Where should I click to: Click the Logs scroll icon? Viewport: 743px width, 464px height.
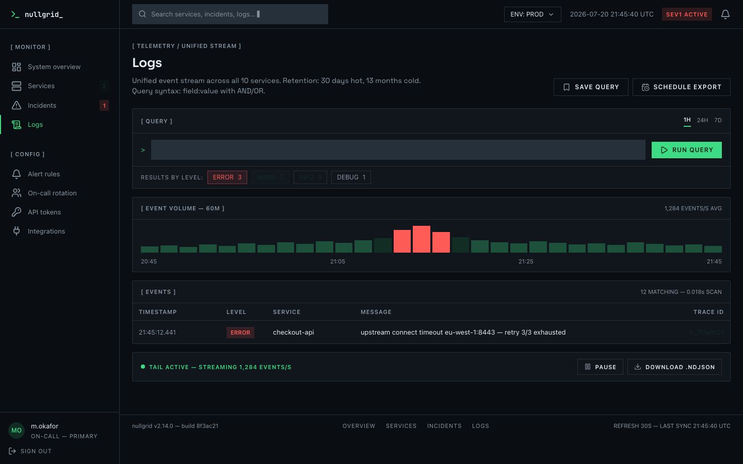17,125
